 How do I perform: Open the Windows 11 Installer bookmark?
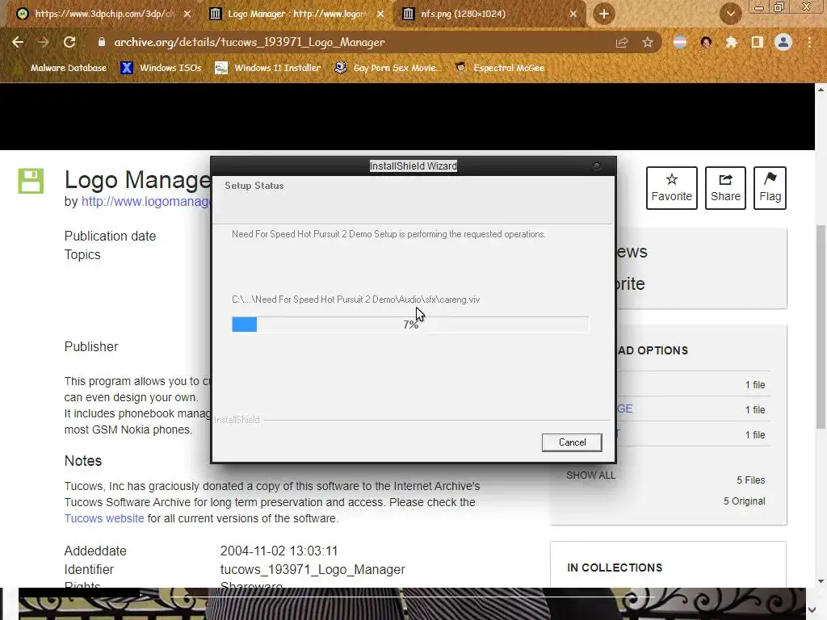pyautogui.click(x=268, y=68)
